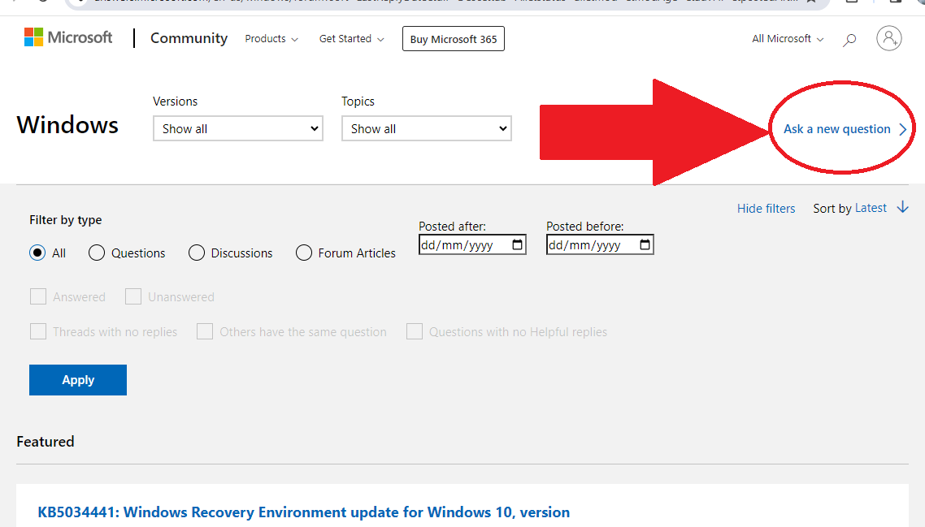Click the Microsoft logo

point(67,37)
